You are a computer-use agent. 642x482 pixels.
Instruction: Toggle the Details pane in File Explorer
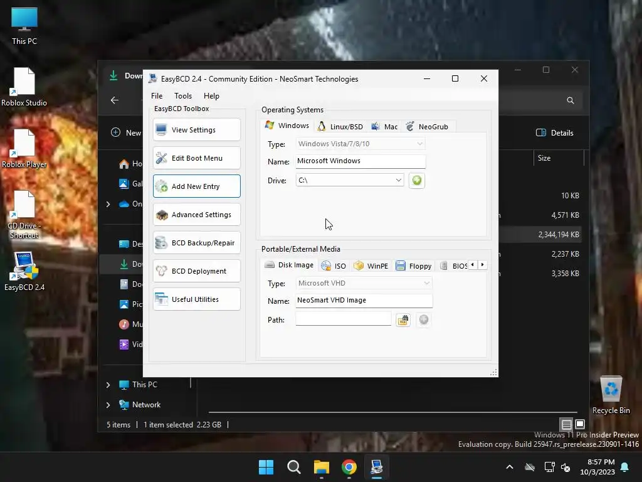[x=555, y=133]
